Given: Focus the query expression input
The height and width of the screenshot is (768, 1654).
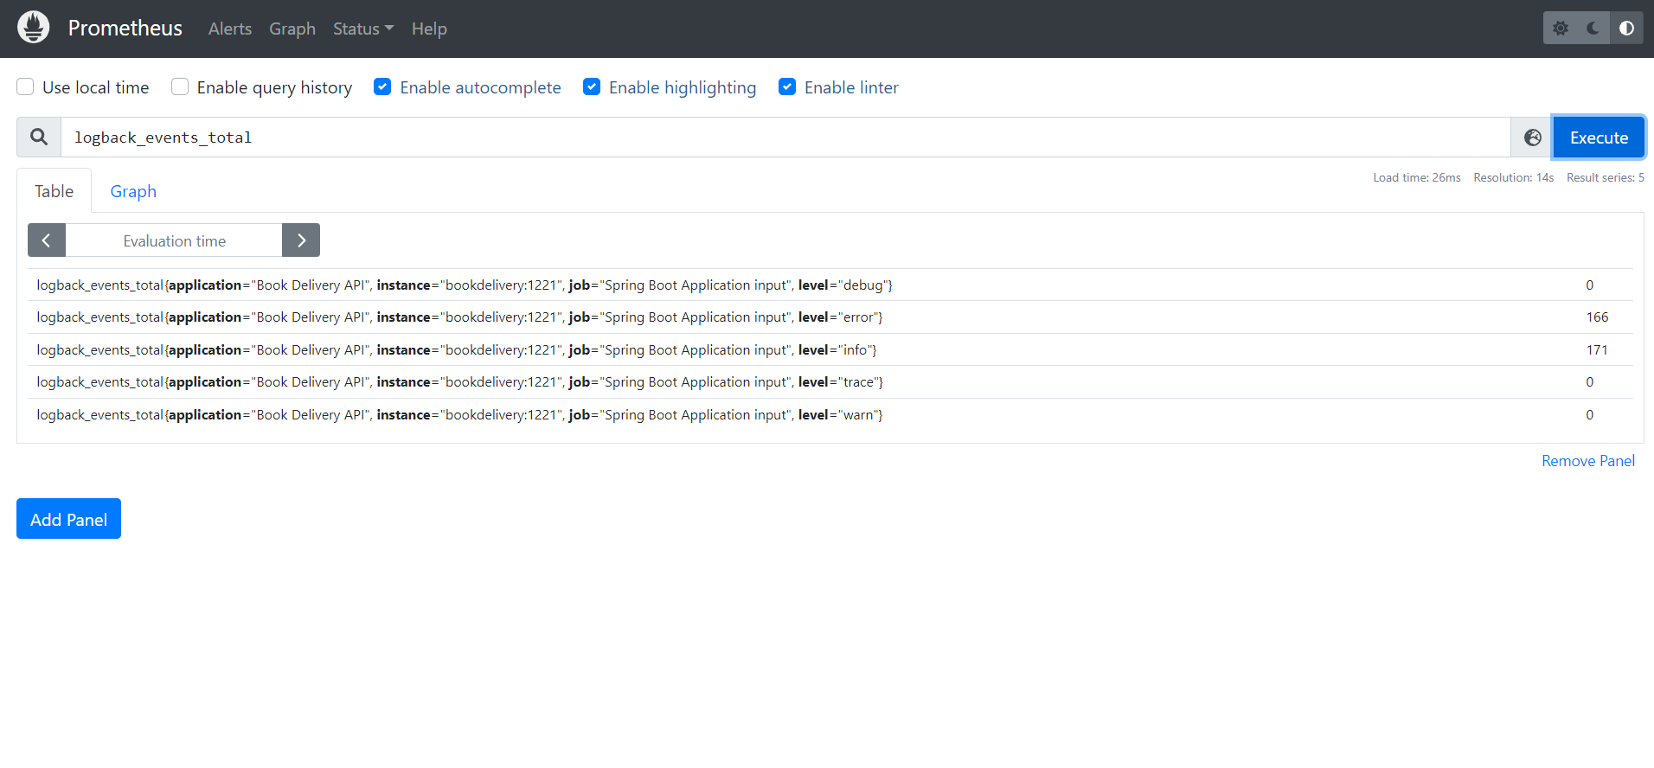Looking at the screenshot, I should coord(785,138).
